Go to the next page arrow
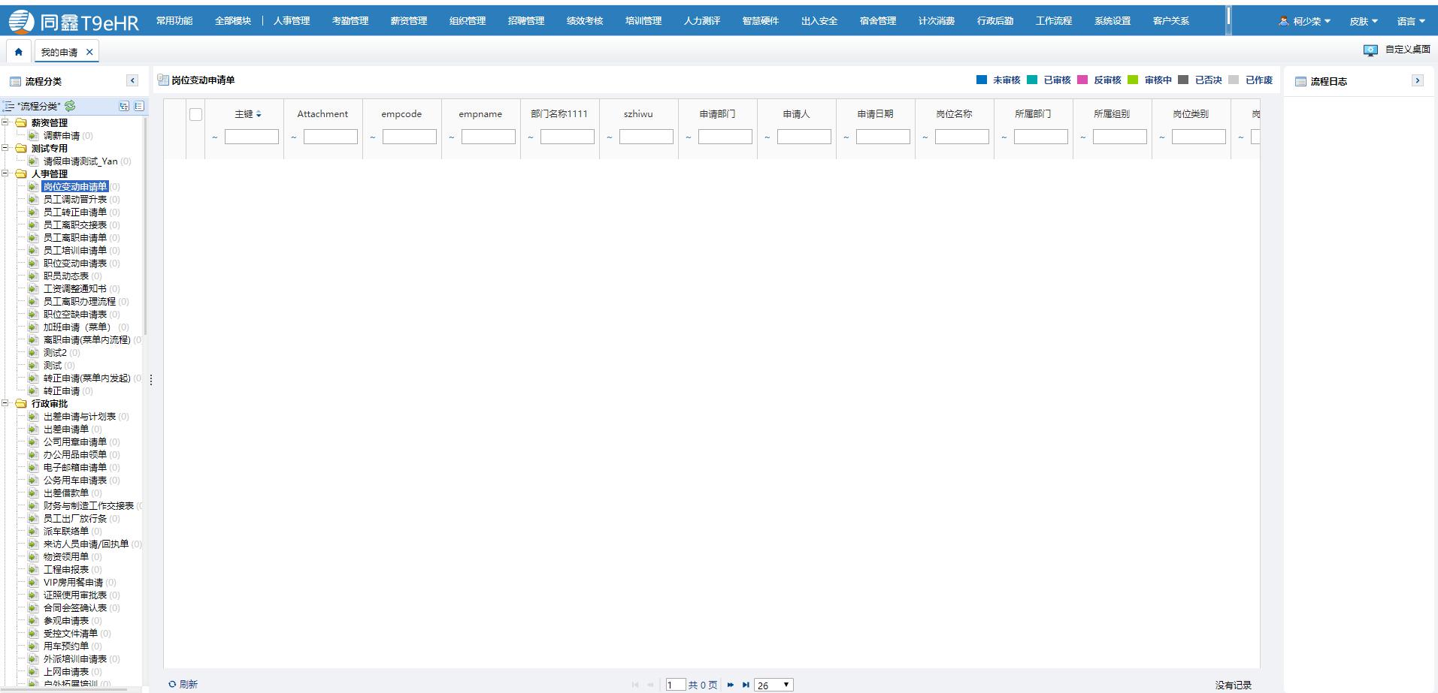This screenshot has height=693, width=1438. pos(730,685)
